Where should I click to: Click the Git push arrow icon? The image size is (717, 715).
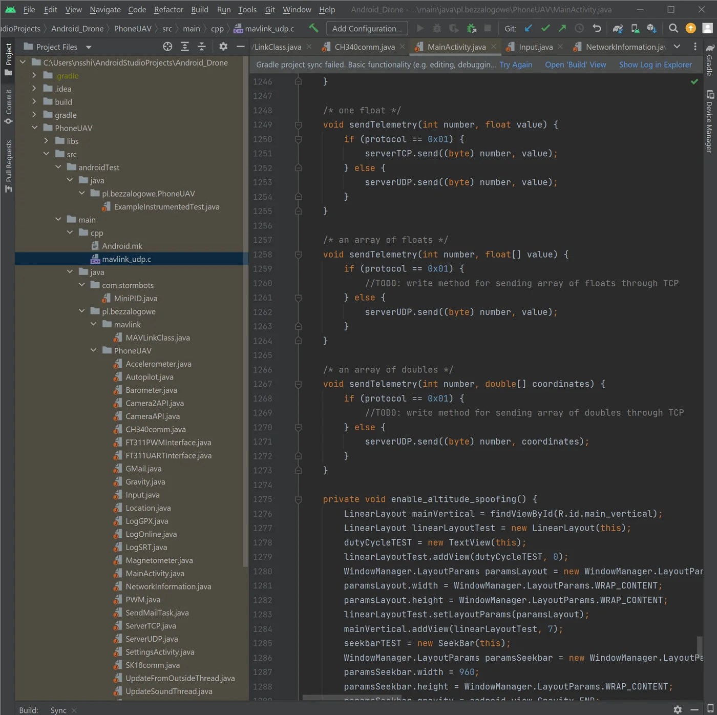pos(562,28)
